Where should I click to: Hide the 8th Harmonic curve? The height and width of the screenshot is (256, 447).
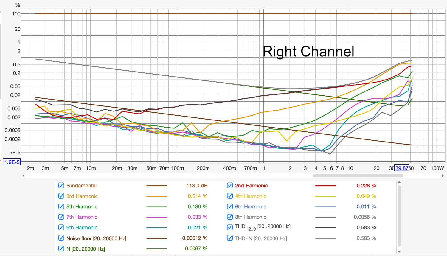(230, 217)
